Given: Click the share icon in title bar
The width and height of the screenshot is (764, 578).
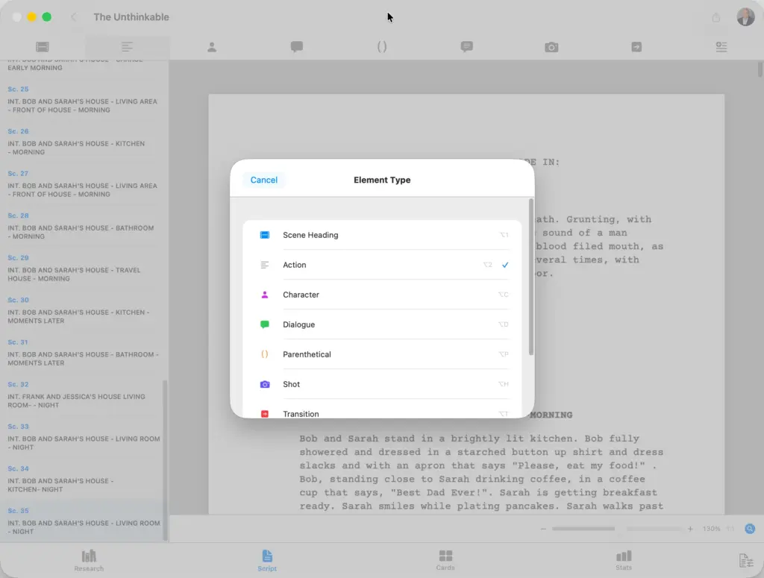Looking at the screenshot, I should [716, 18].
